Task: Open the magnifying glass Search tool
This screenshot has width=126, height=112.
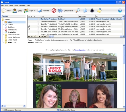Action: [x=78, y=10]
